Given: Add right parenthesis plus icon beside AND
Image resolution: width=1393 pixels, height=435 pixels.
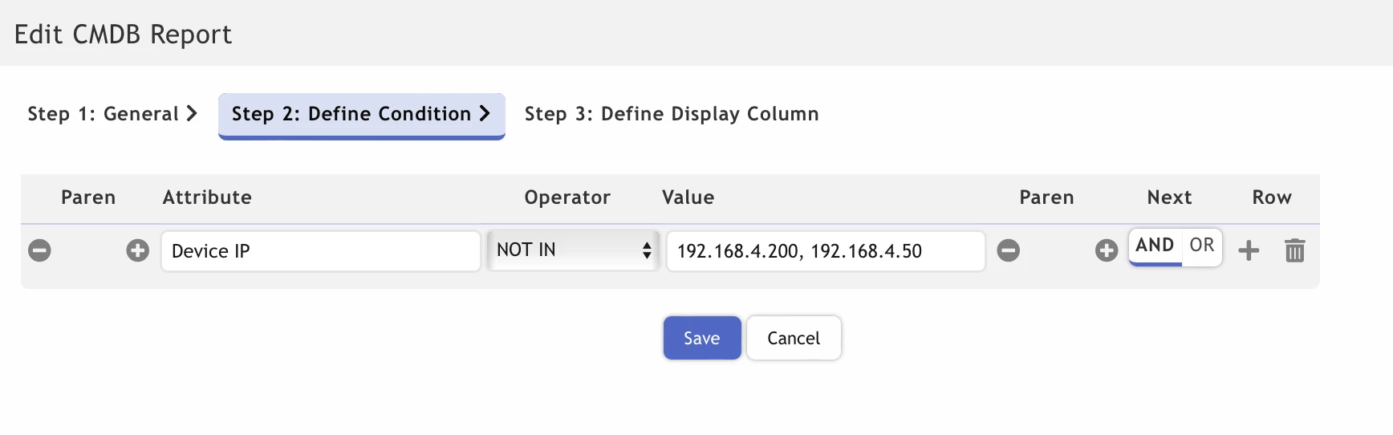Looking at the screenshot, I should [1106, 250].
